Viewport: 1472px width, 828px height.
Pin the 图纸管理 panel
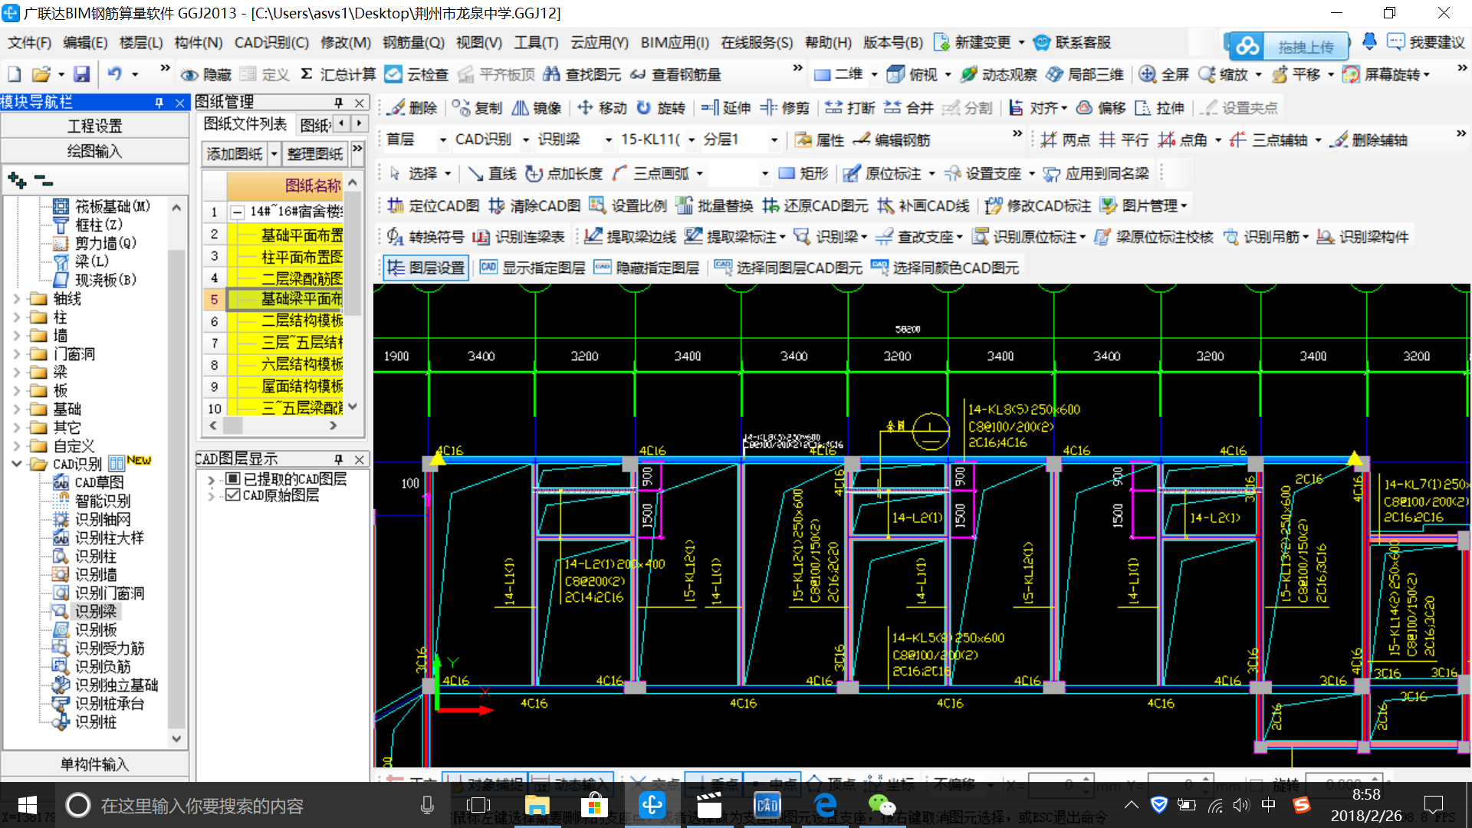[339, 103]
